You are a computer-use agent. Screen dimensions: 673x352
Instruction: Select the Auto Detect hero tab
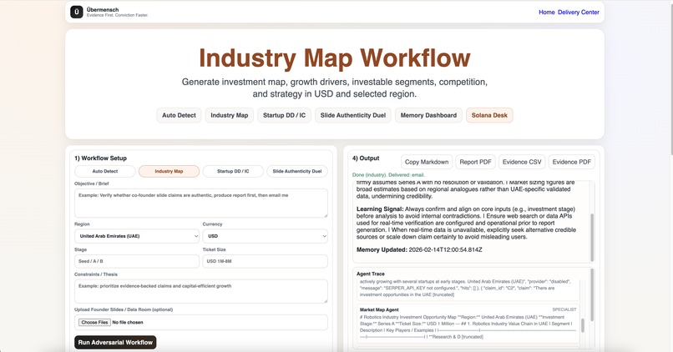pos(179,115)
